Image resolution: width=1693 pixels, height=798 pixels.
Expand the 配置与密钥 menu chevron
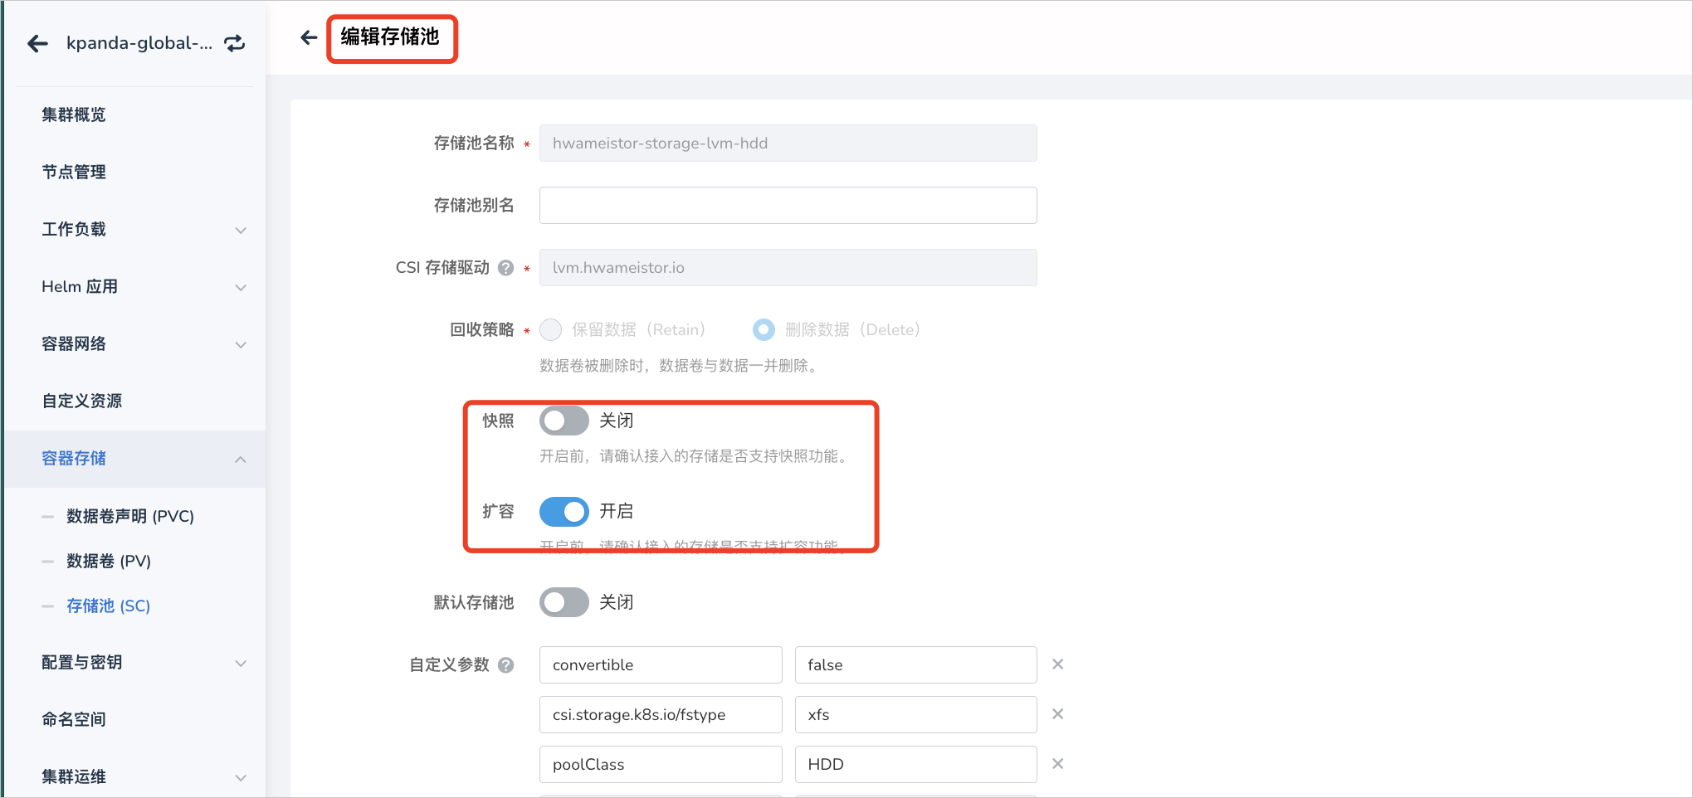pyautogui.click(x=241, y=663)
